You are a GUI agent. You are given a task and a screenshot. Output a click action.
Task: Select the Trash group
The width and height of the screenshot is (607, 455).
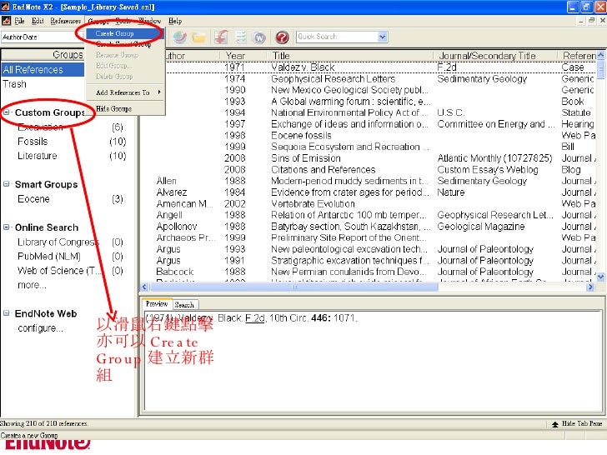point(15,84)
